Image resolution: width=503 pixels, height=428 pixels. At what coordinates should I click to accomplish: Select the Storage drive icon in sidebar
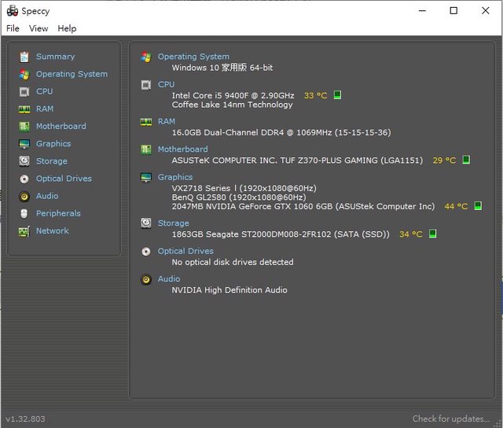(24, 161)
